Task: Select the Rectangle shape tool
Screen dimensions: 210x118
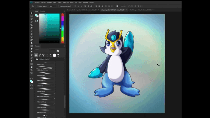Action: tap(31, 64)
